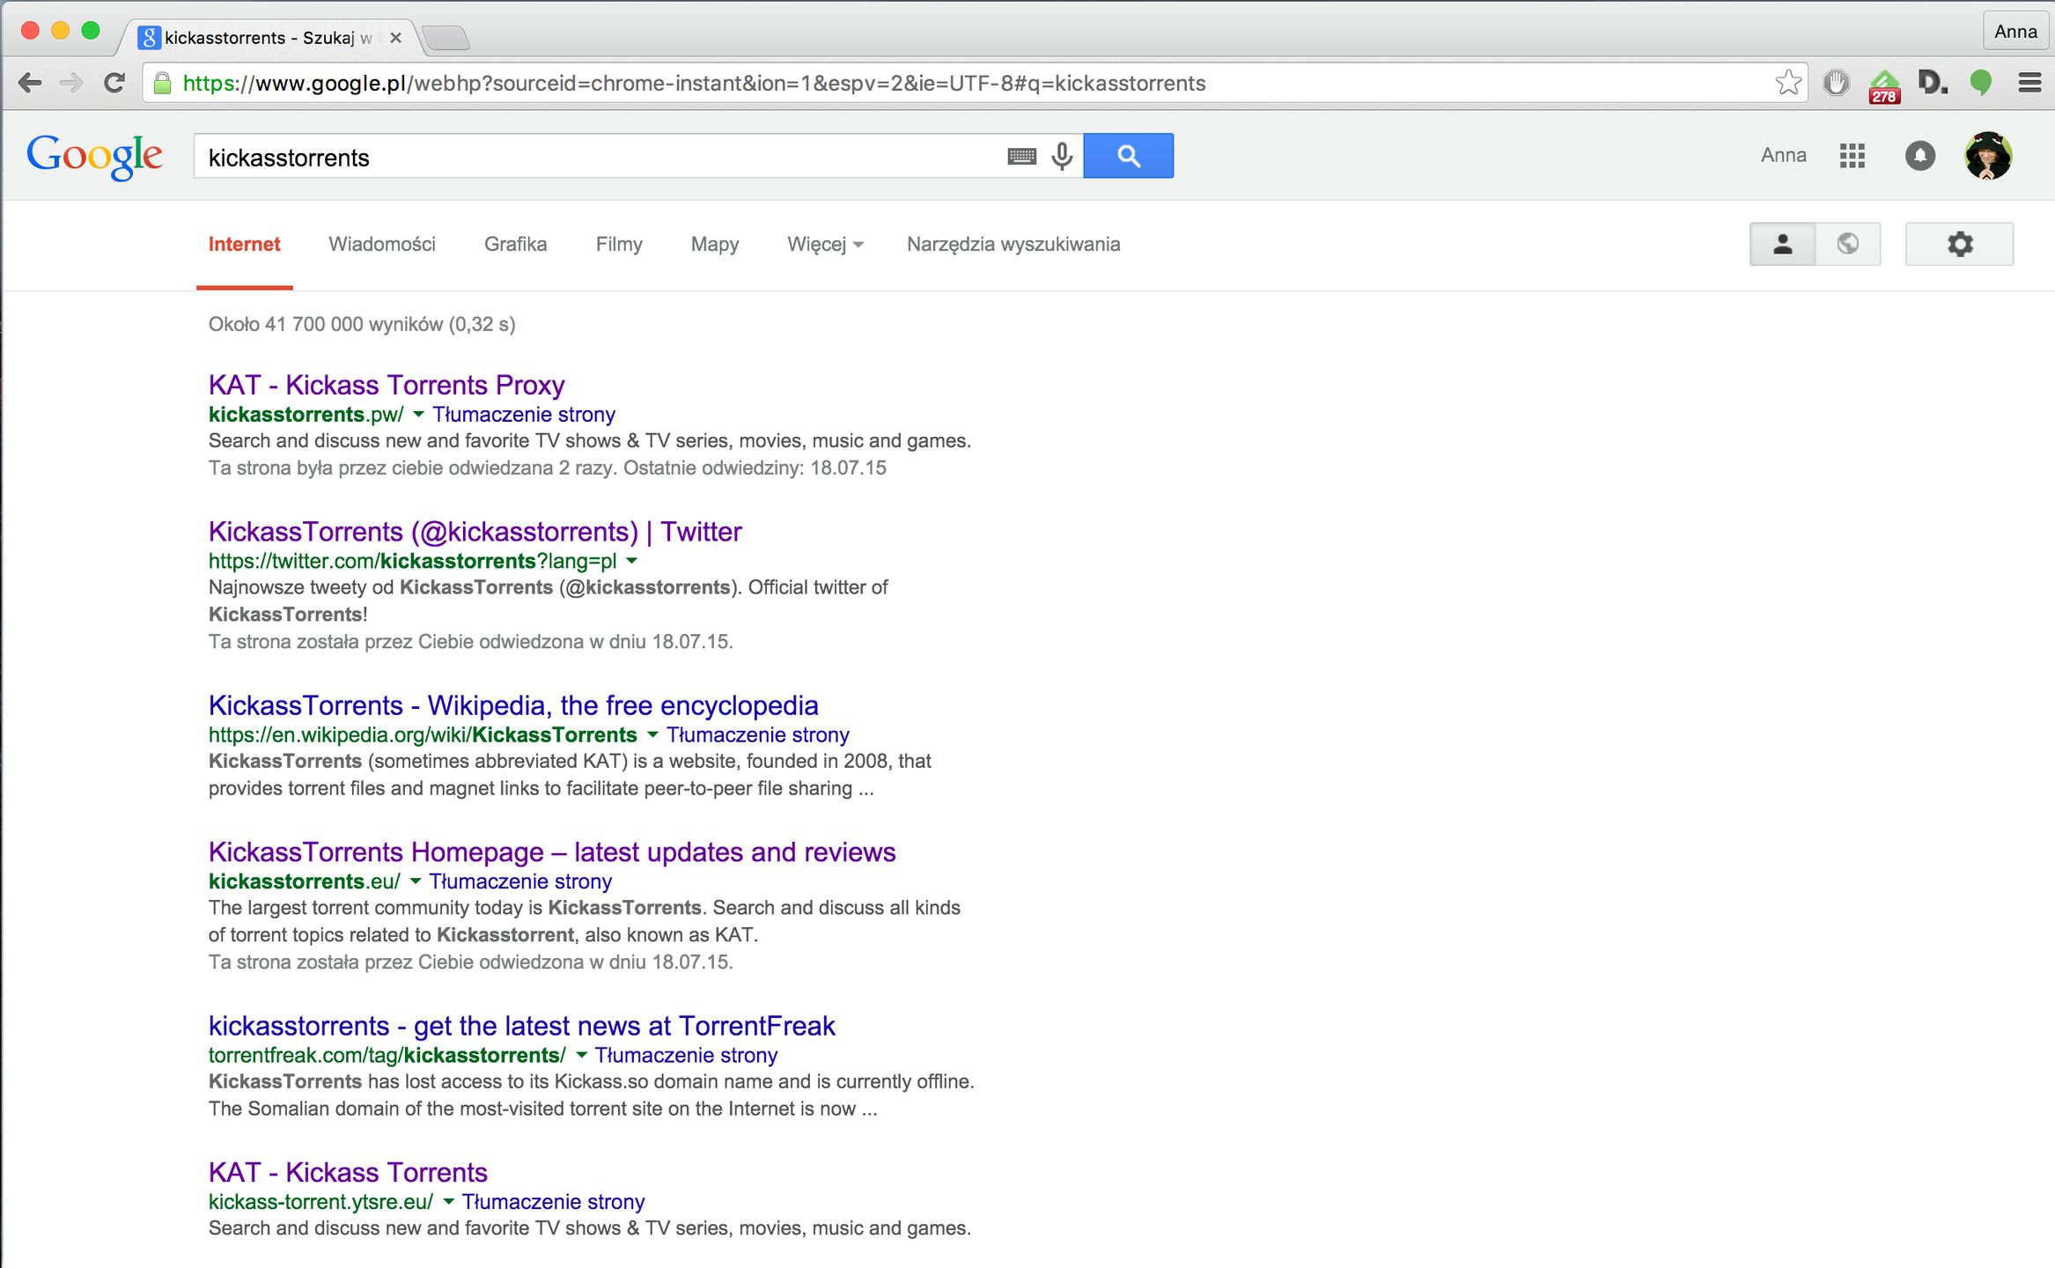Image resolution: width=2055 pixels, height=1268 pixels.
Task: Switch to global results globe toggle
Action: (x=1847, y=244)
